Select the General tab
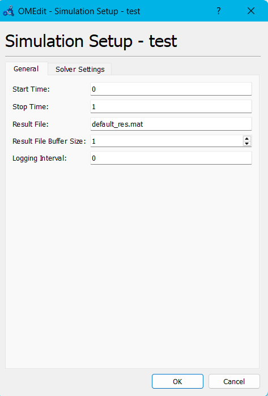This screenshot has height=396, width=268. tap(26, 68)
